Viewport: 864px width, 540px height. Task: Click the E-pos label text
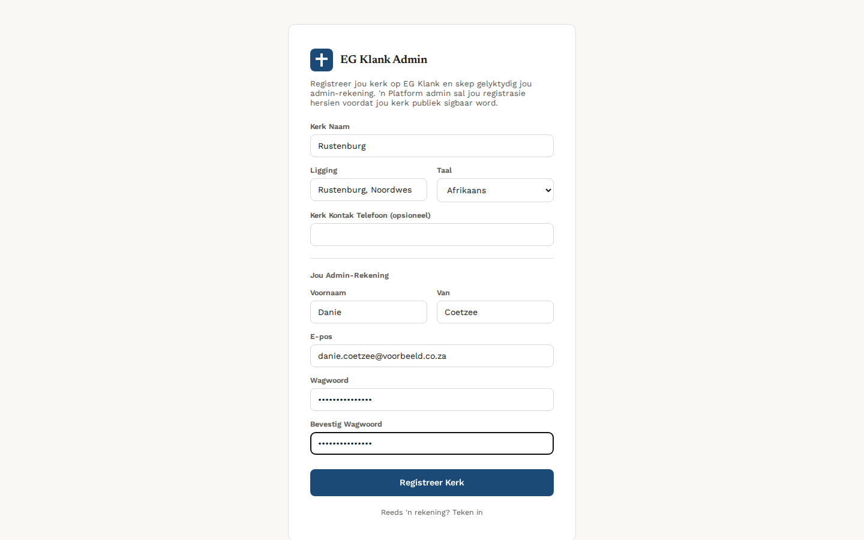tap(321, 337)
